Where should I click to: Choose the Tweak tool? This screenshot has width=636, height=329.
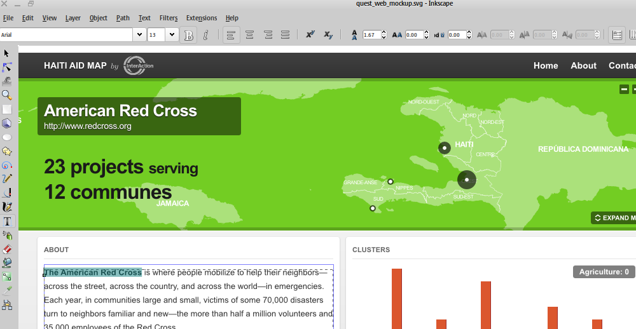point(6,81)
